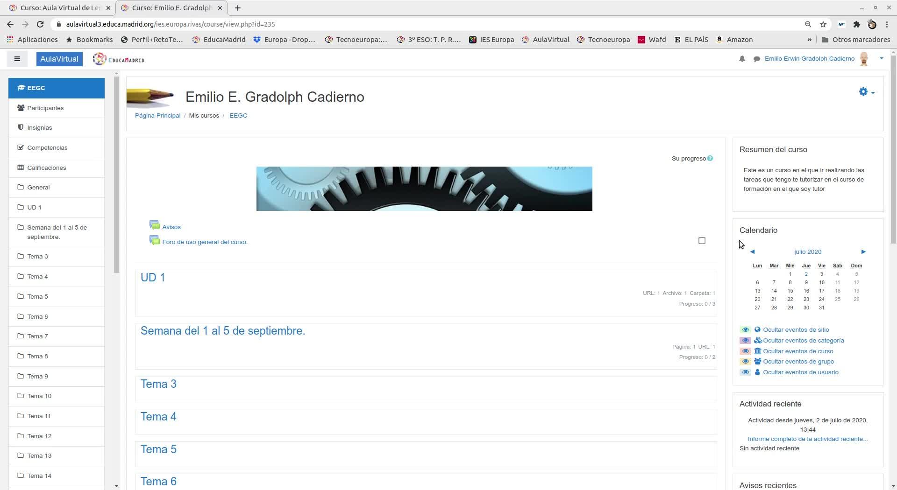
Task: Open Tema 3 in the sidebar
Action: [x=57, y=257]
